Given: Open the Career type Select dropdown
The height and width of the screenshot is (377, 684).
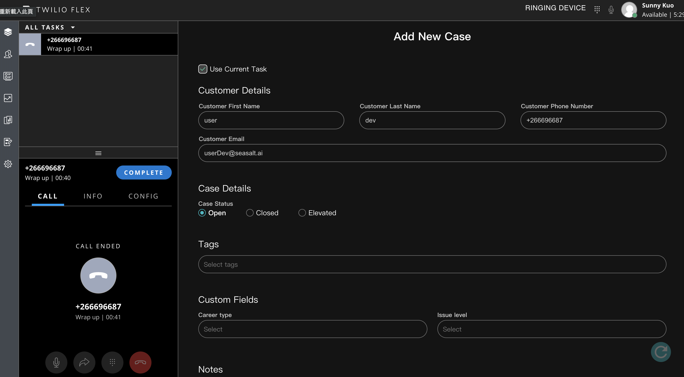Looking at the screenshot, I should [x=312, y=329].
